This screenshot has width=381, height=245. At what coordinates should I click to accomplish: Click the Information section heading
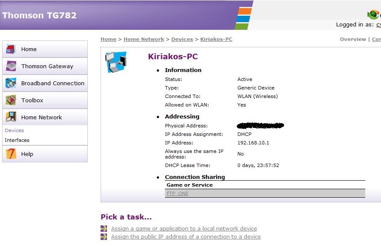coord(183,70)
